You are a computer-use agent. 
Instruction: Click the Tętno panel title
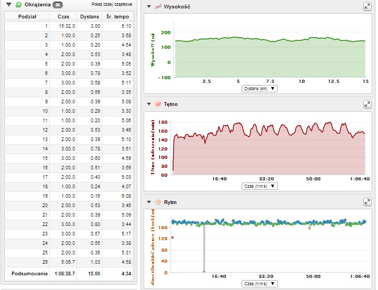click(171, 104)
